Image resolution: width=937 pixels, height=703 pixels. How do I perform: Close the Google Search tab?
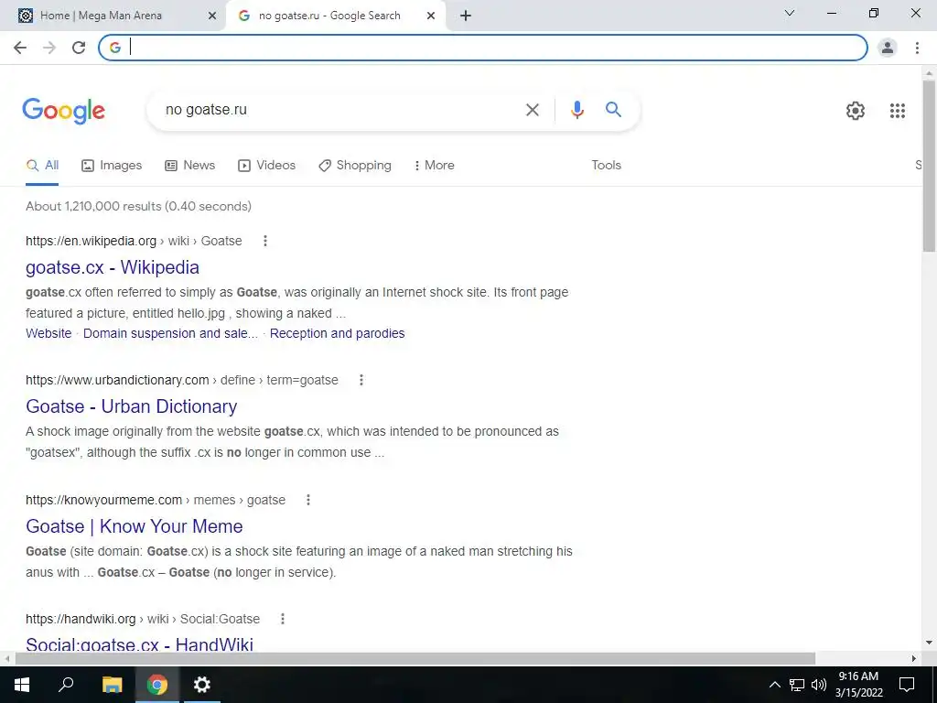point(431,16)
